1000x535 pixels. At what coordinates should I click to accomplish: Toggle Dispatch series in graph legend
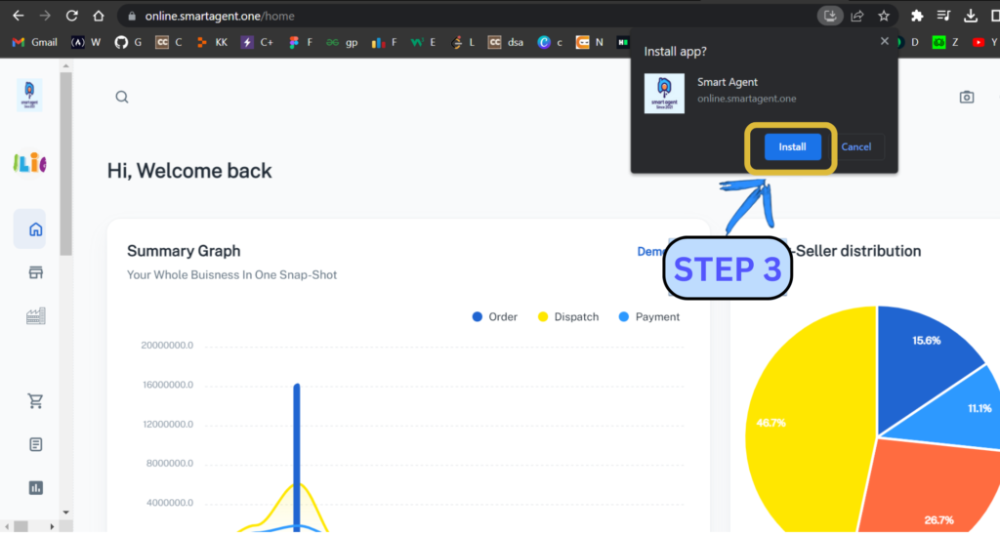pyautogui.click(x=568, y=317)
